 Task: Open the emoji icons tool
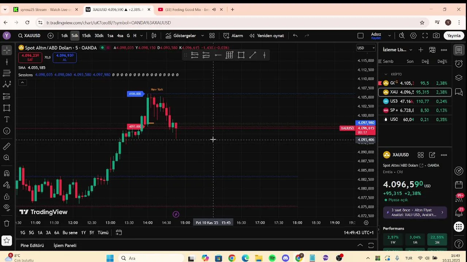coord(7,131)
